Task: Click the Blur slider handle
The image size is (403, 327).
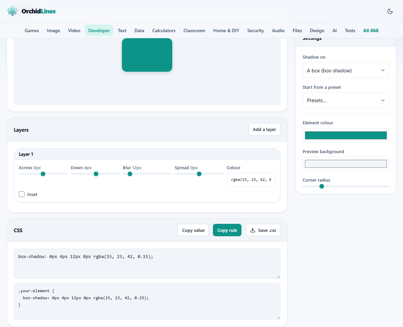Action: (x=130, y=174)
